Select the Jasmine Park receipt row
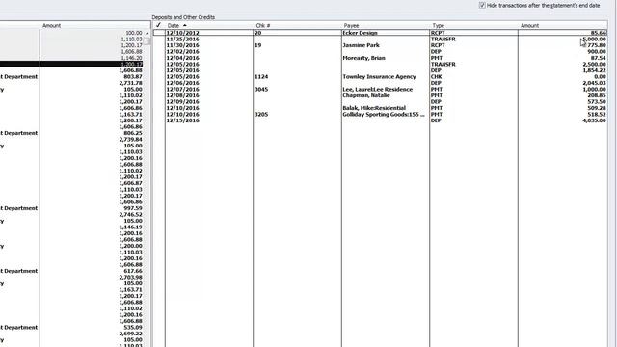This screenshot has height=347, width=617. pyautogui.click(x=380, y=45)
